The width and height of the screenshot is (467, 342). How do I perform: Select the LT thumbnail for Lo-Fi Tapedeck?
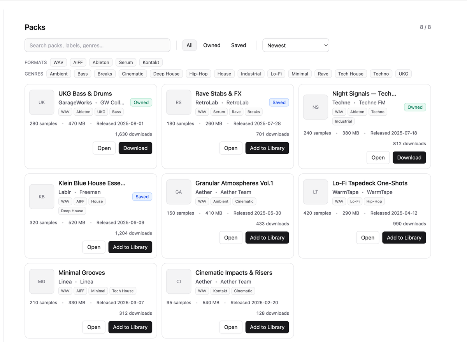pyautogui.click(x=316, y=192)
